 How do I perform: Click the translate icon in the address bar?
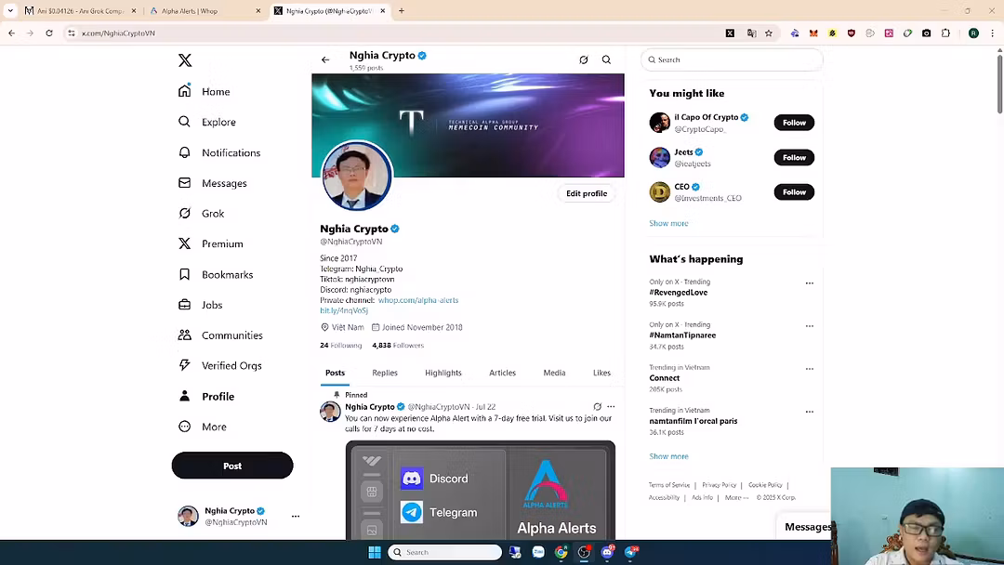(751, 33)
